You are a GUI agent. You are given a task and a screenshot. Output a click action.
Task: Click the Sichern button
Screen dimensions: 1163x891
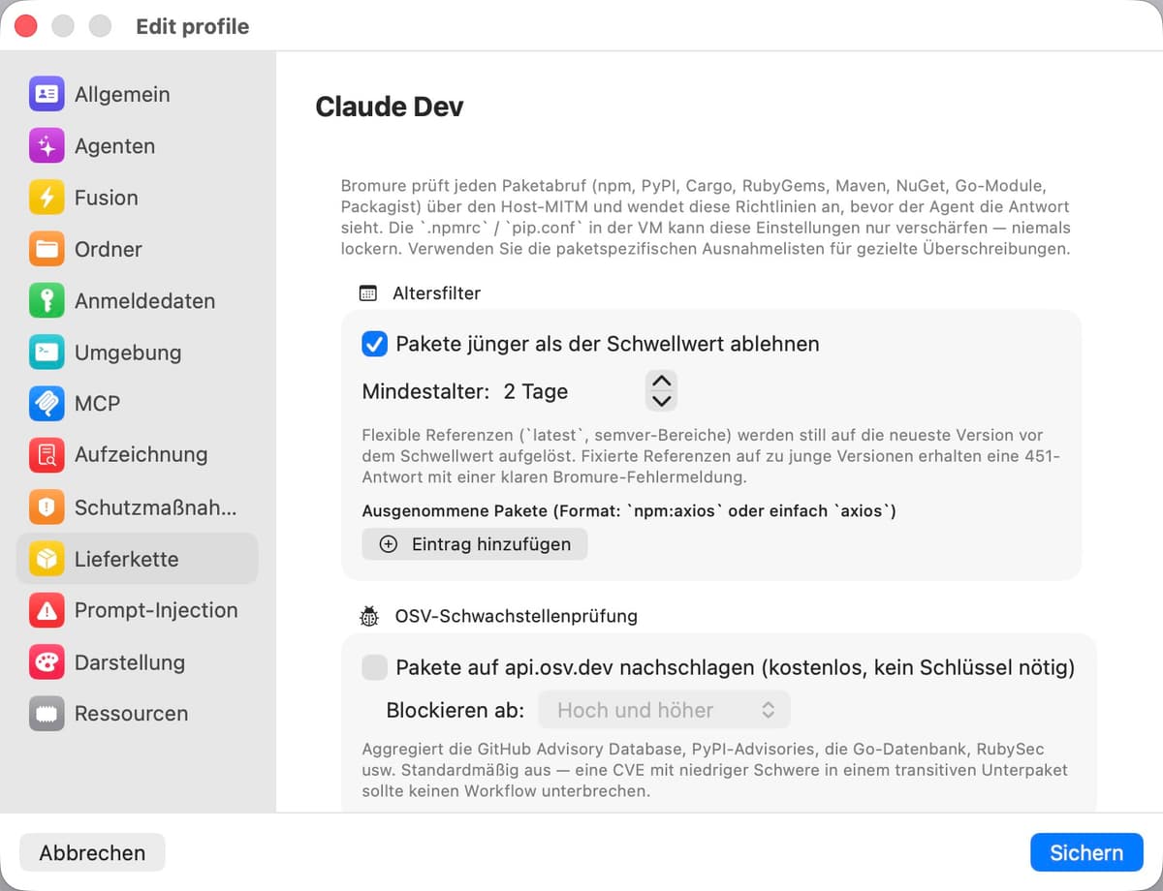(x=1086, y=853)
